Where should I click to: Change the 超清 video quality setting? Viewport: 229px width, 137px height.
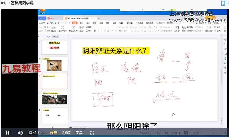pos(53,132)
